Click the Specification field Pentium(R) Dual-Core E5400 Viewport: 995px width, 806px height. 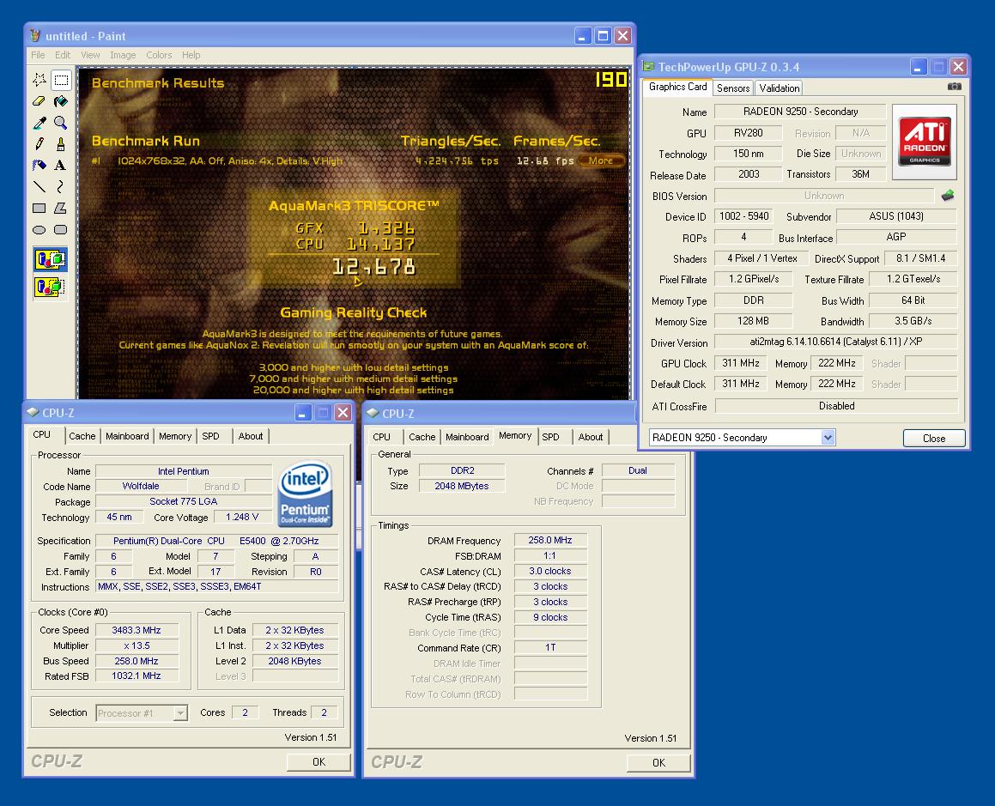[216, 541]
